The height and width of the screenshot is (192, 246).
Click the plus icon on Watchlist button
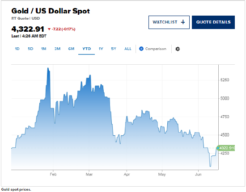183,22
